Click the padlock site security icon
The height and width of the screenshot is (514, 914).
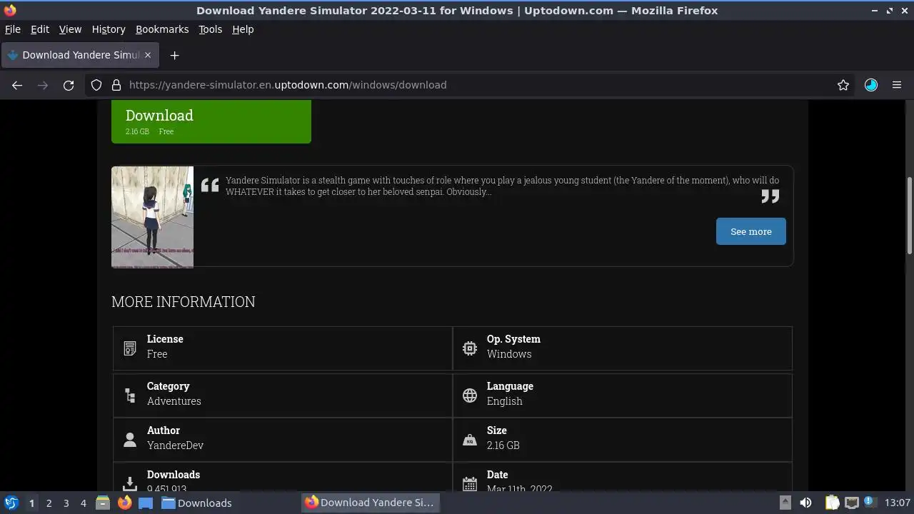pyautogui.click(x=116, y=85)
